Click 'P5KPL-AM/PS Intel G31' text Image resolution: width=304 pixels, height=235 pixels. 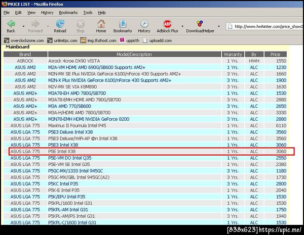tap(71, 216)
